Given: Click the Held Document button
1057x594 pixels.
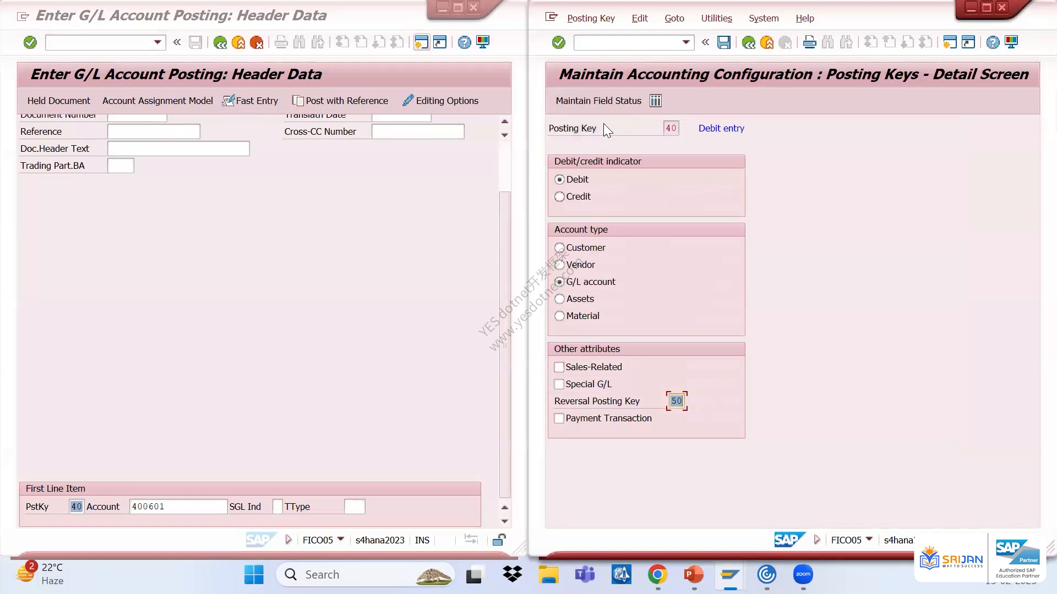Looking at the screenshot, I should coord(59,101).
